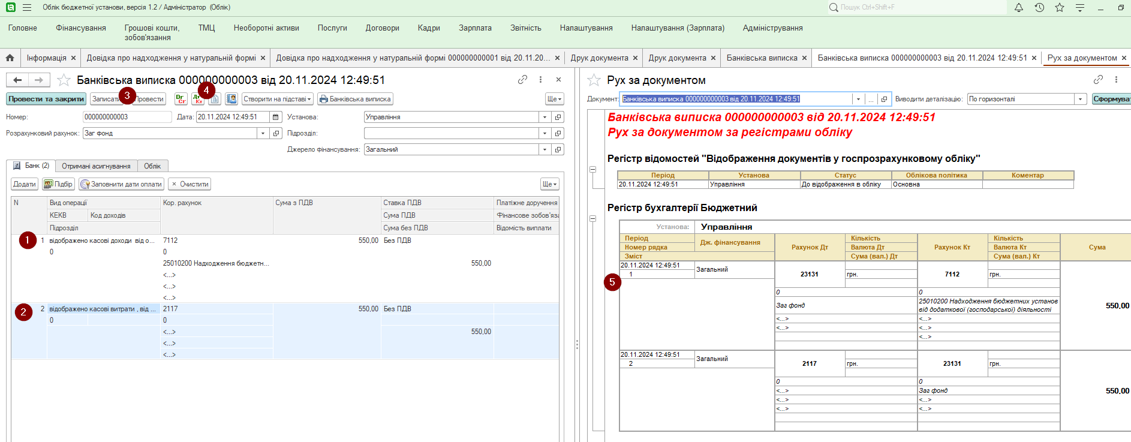Collapse the Регістр відомостей section

click(x=593, y=170)
